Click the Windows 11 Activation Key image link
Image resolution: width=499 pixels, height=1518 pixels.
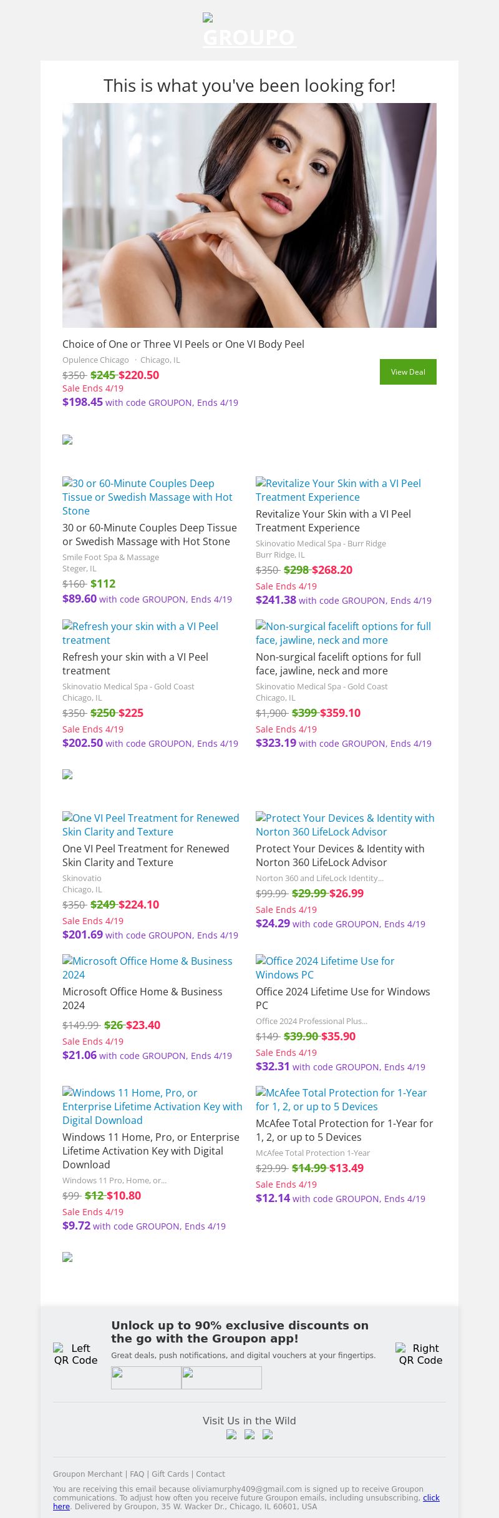[152, 1106]
